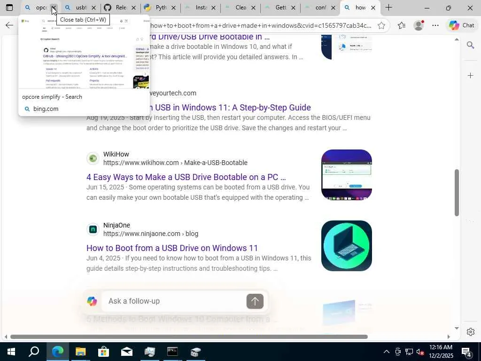
Task: Click the vertical page scrollbar thumb
Action: 457,192
